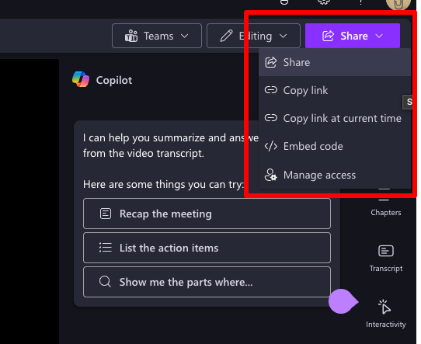This screenshot has height=344, width=421.
Task: Click the List the action items suggestion
Action: pyautogui.click(x=207, y=248)
